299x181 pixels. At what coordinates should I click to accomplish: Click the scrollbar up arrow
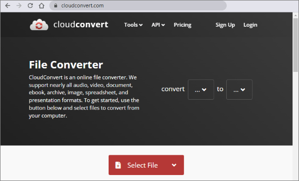pos(296,15)
